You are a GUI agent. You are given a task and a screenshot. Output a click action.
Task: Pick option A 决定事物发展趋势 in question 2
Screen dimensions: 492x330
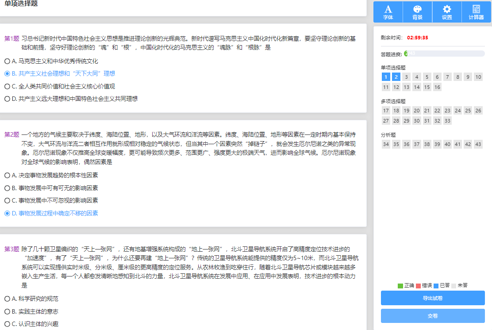[x=7, y=176]
